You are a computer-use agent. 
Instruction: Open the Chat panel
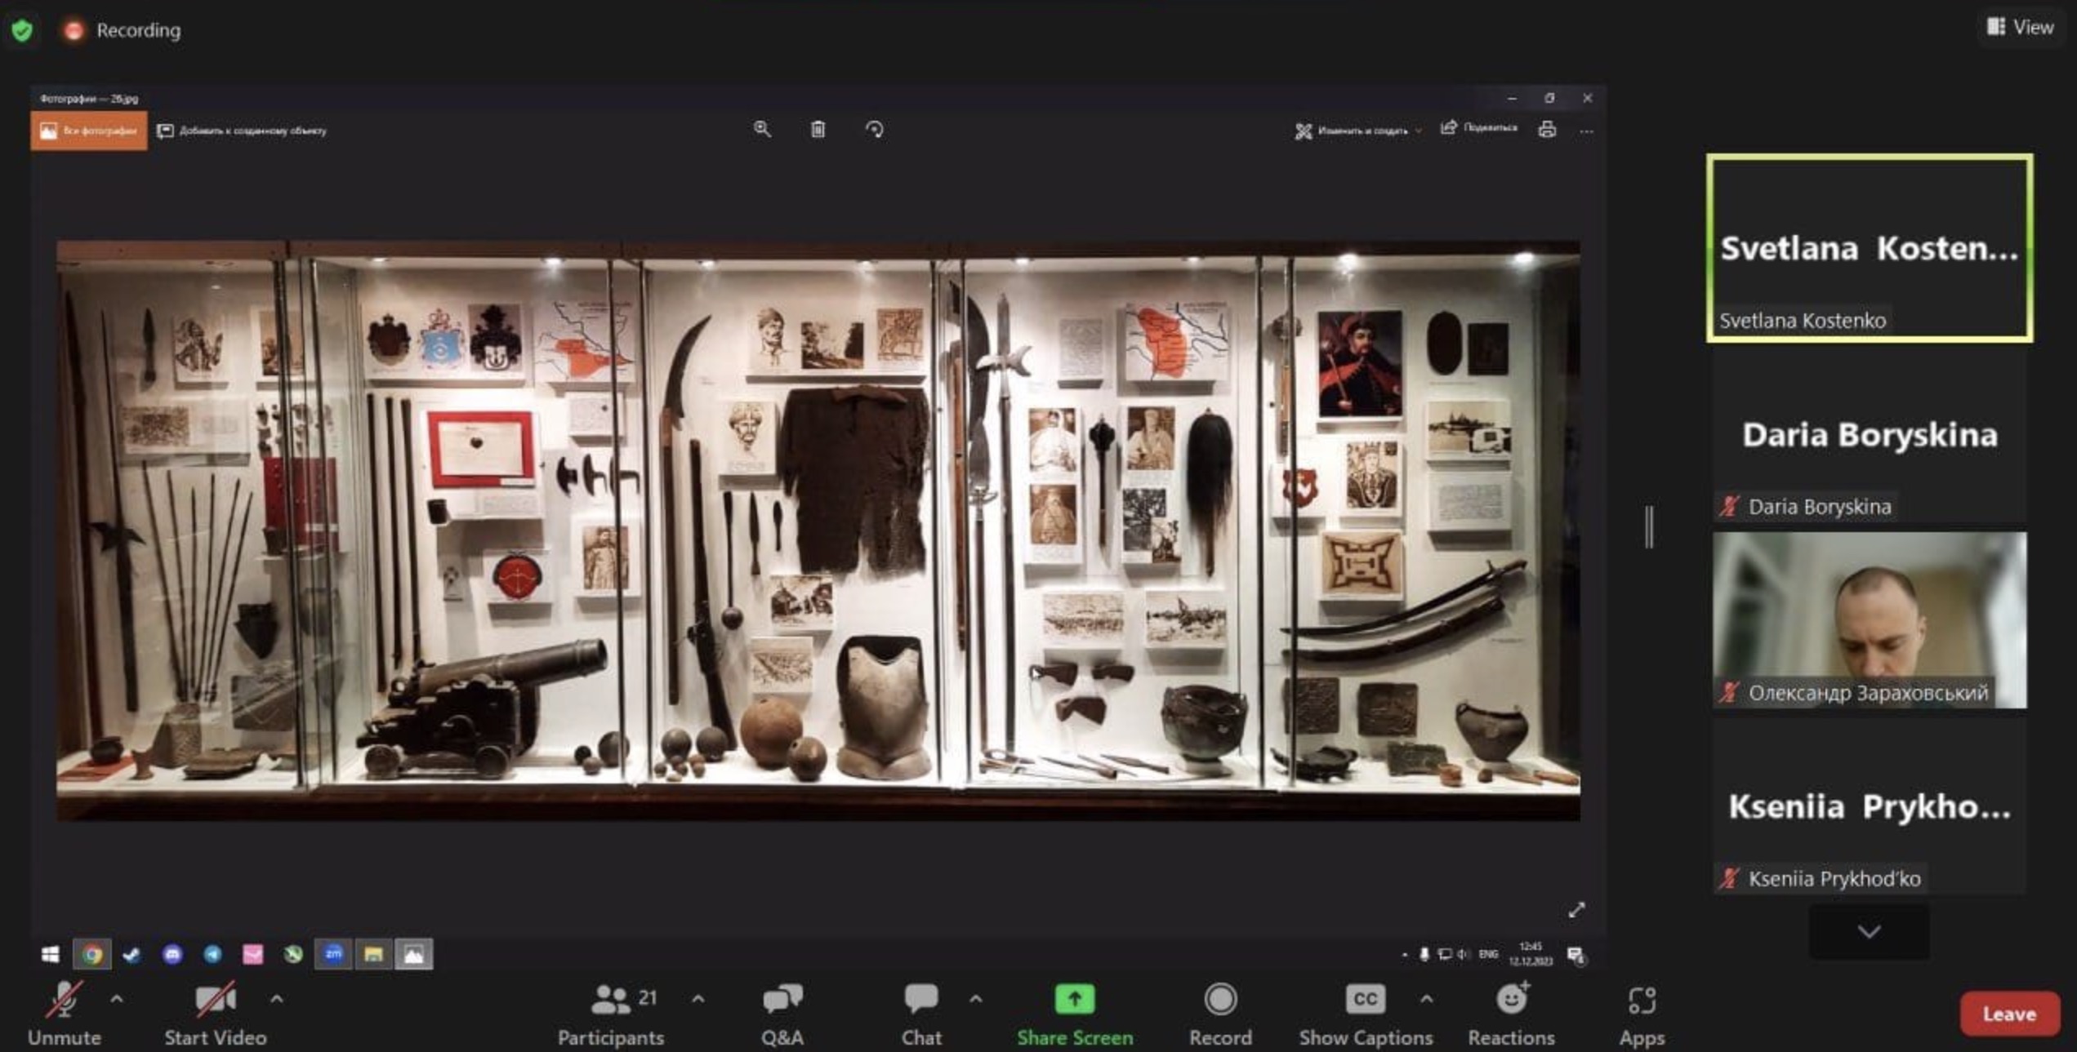click(920, 1014)
